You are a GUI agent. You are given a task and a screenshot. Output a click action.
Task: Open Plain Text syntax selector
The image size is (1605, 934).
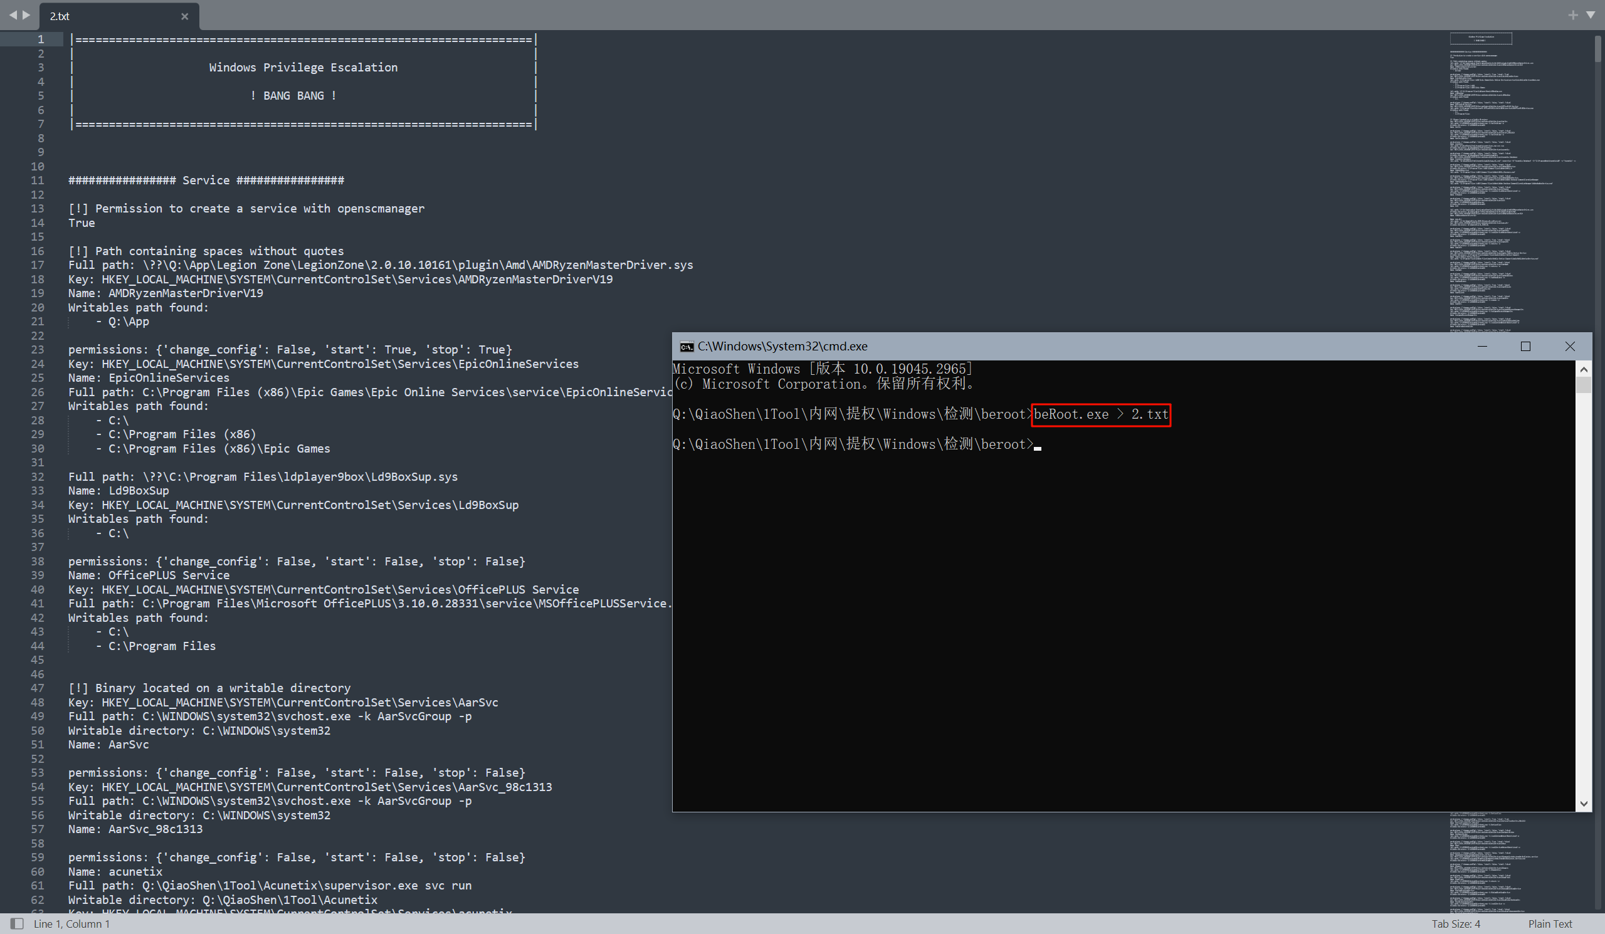click(x=1550, y=923)
